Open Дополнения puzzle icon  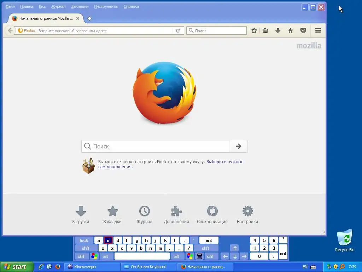[x=177, y=215]
